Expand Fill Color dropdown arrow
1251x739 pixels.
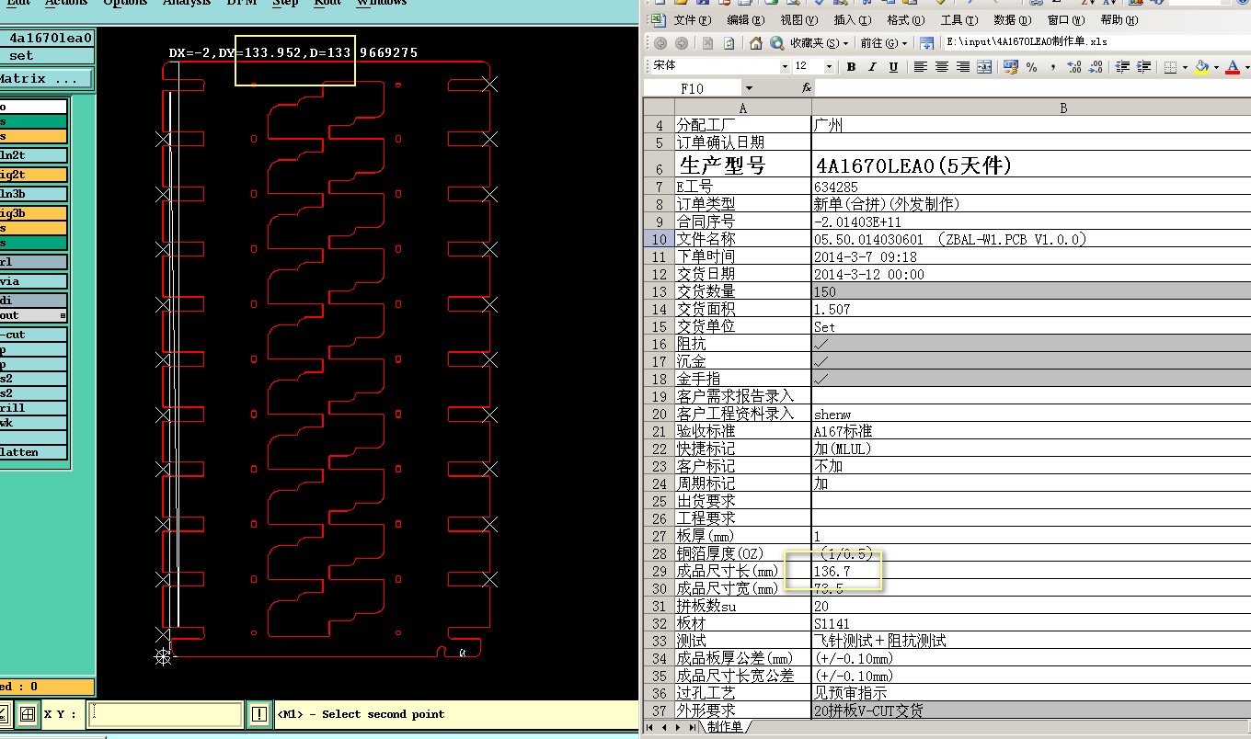1216,67
